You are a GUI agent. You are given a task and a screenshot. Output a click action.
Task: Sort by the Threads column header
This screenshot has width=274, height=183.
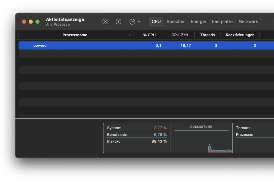(207, 35)
